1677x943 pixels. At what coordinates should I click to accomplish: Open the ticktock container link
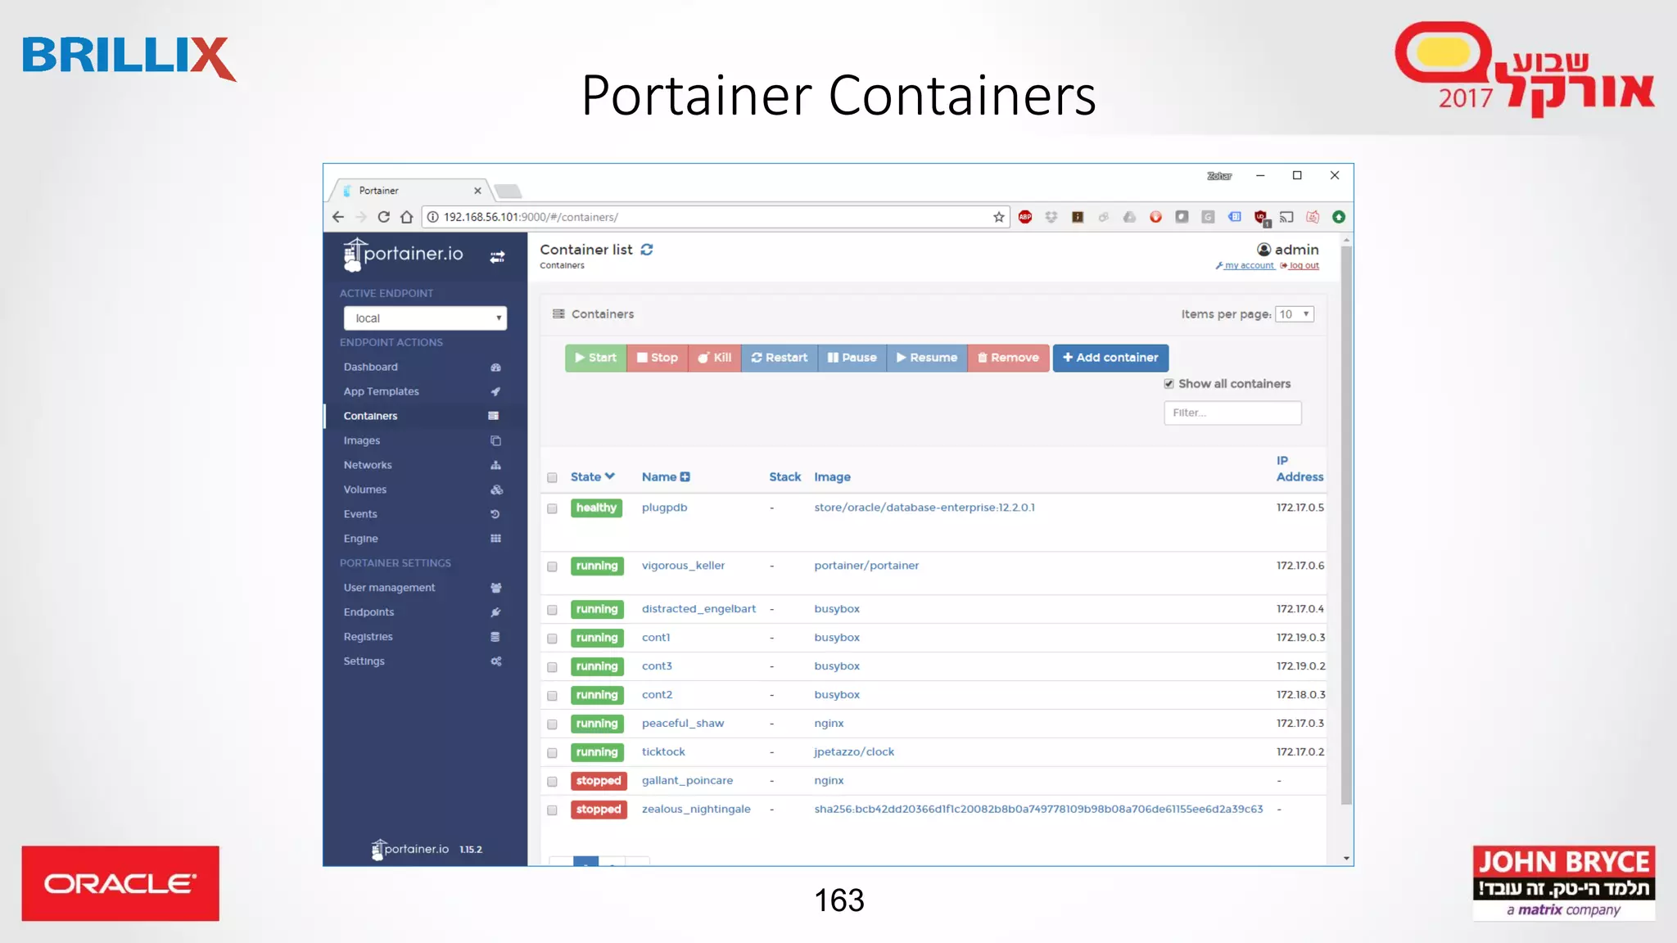coord(663,752)
